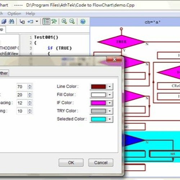180x180 pixels.
Task: Open the TRY Color dropdown arrow
Action: tap(110, 111)
